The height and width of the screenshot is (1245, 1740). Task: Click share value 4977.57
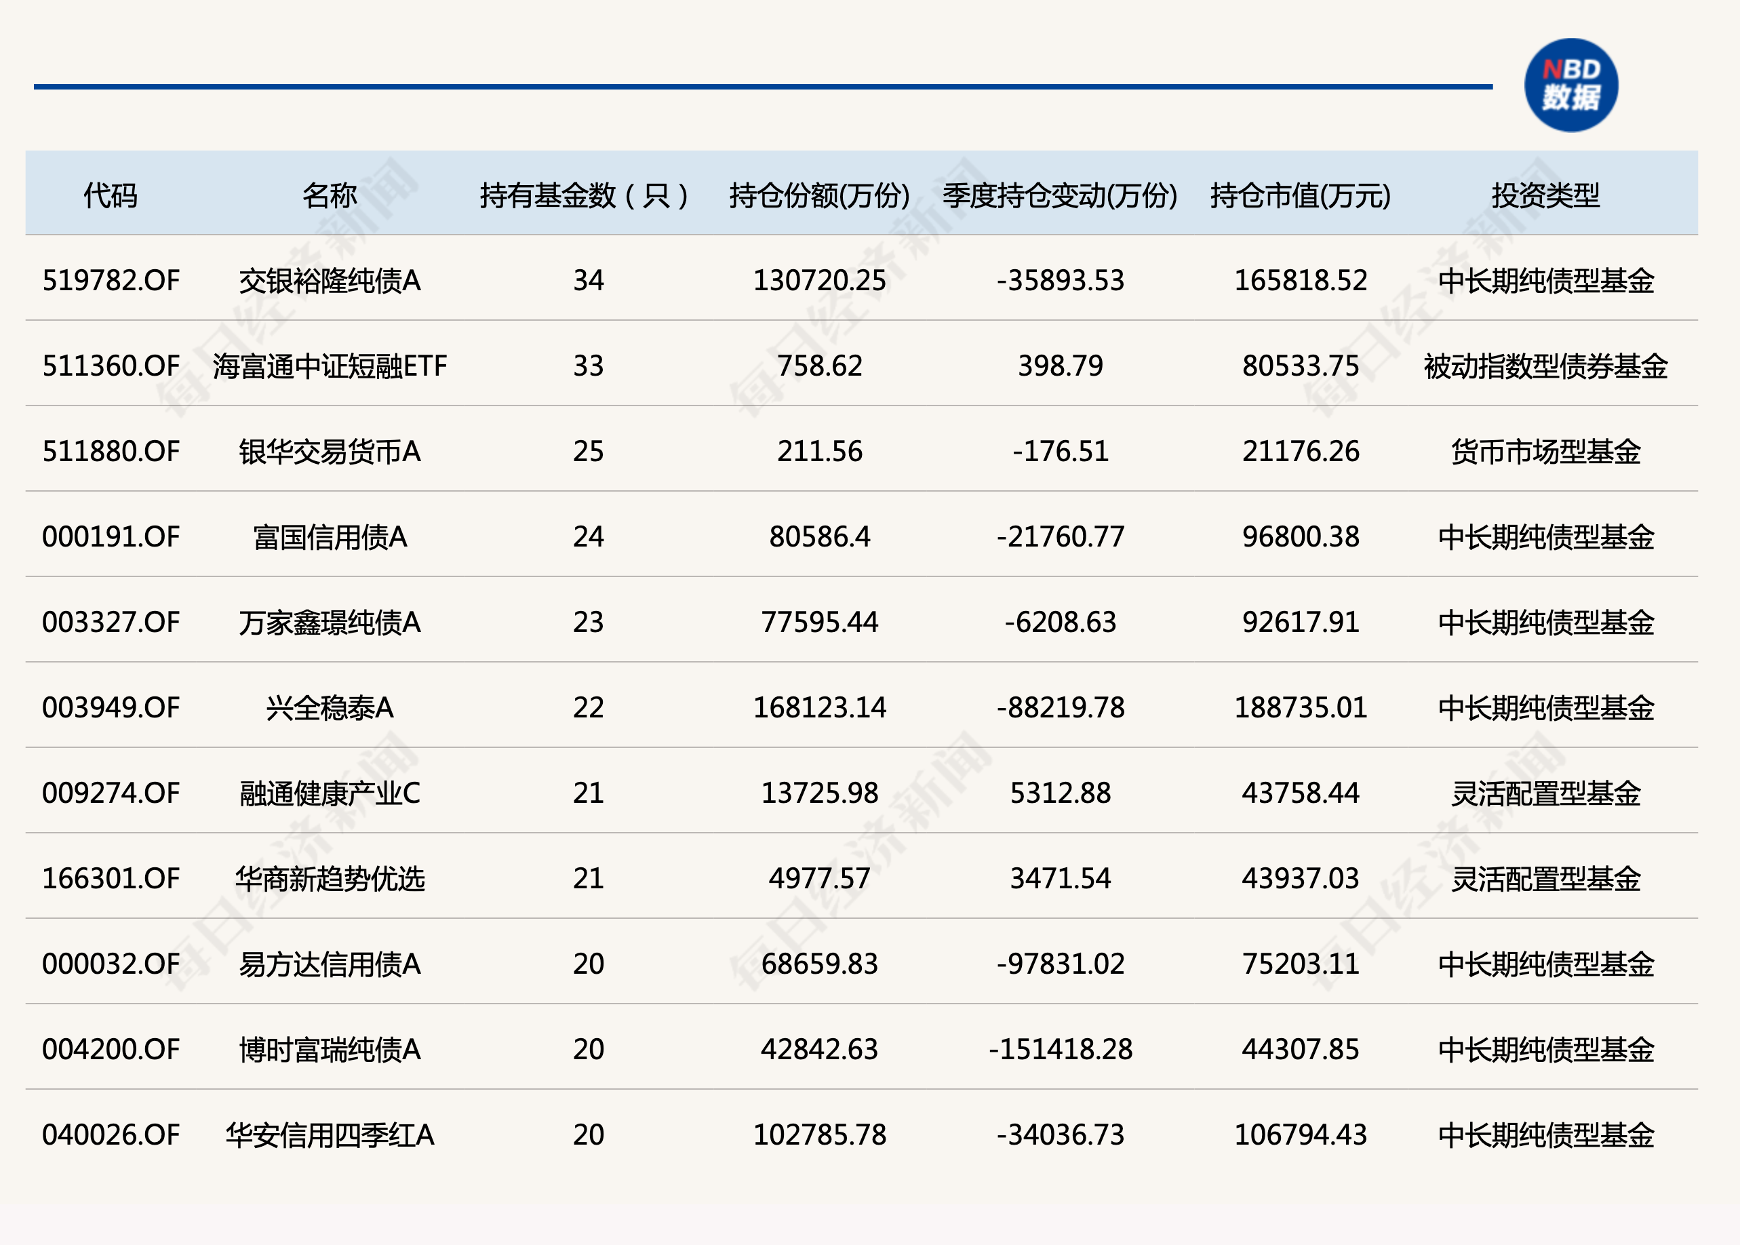819,879
